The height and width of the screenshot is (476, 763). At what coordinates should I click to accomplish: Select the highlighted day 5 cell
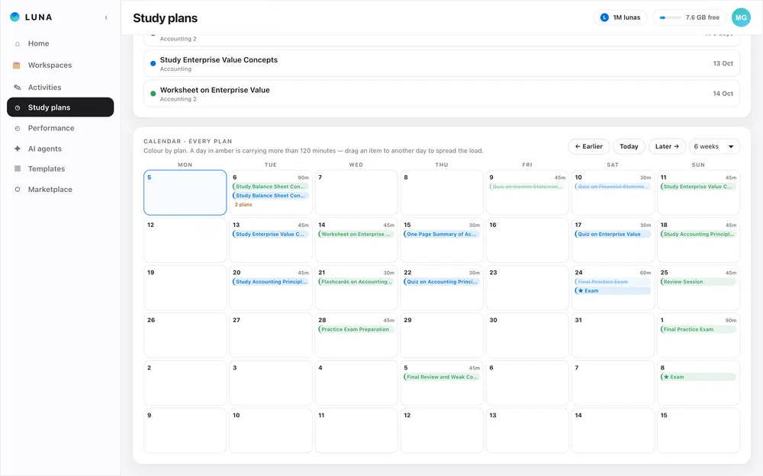[185, 193]
